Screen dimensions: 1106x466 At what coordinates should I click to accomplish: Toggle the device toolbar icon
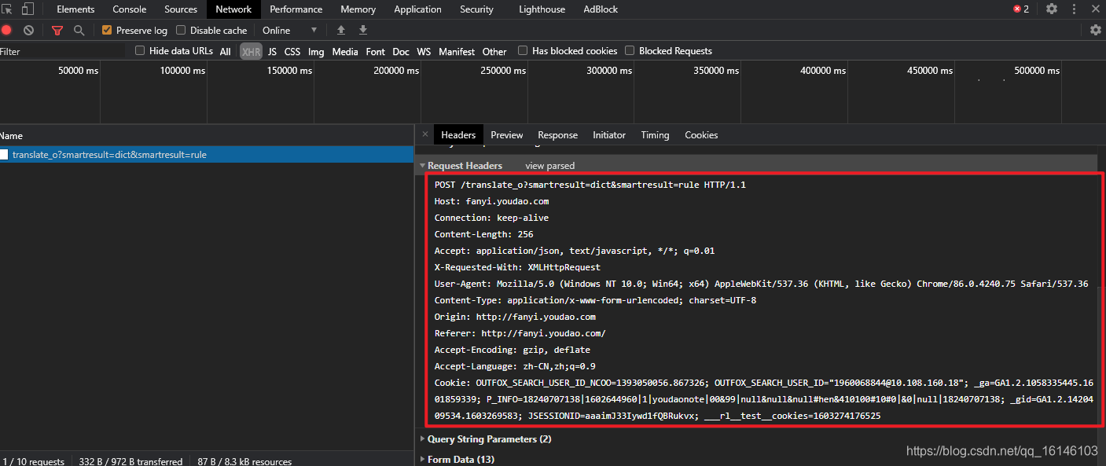tap(28, 9)
